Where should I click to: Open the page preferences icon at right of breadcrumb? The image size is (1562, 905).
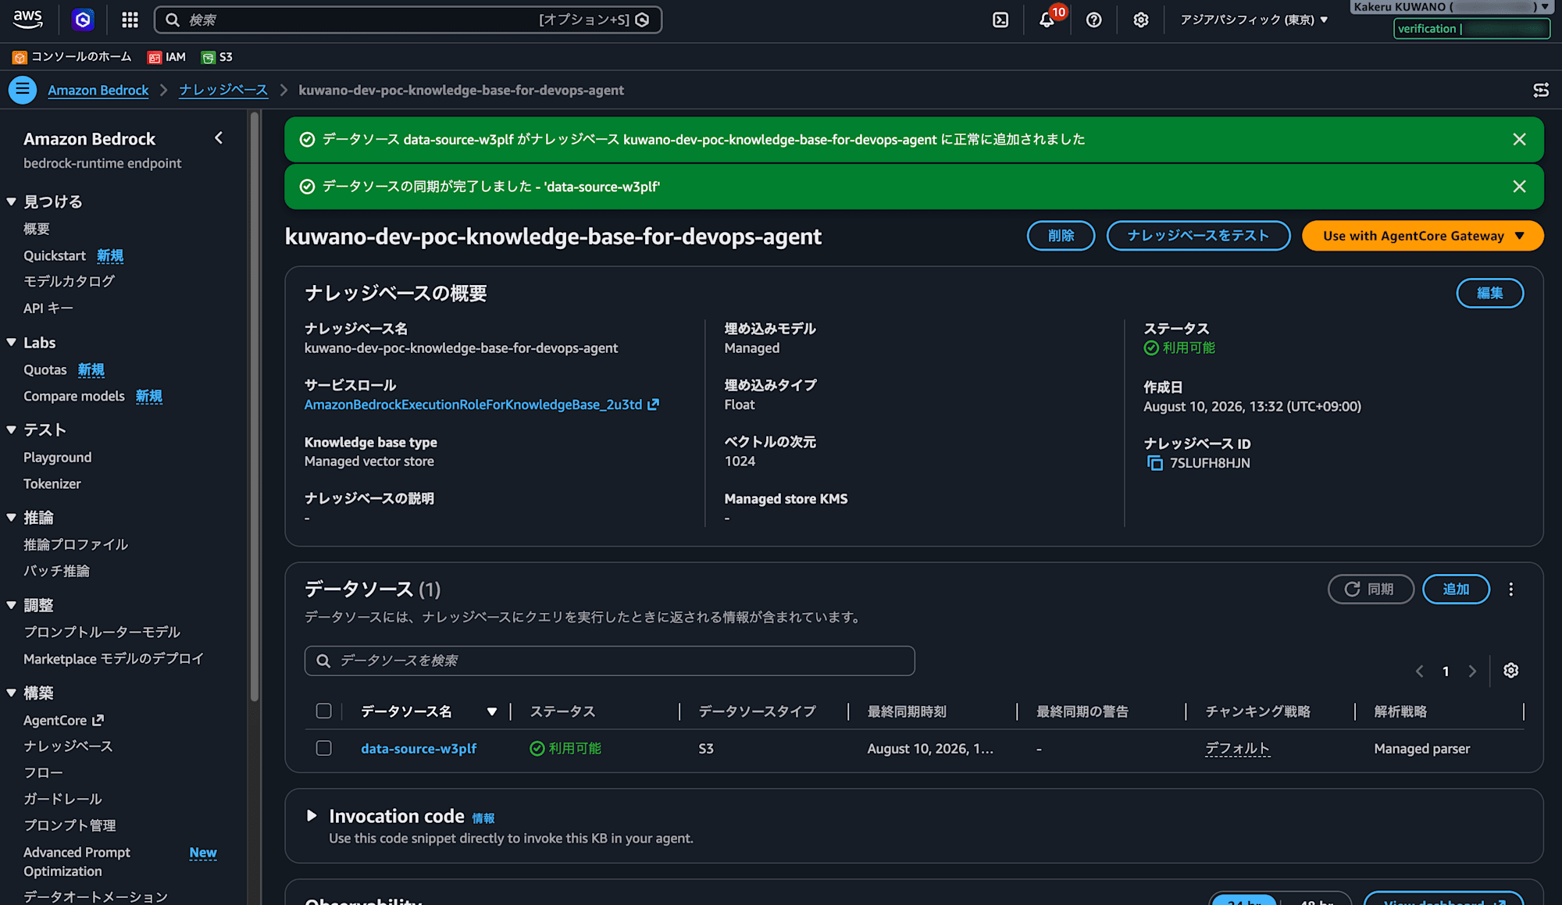click(1541, 90)
